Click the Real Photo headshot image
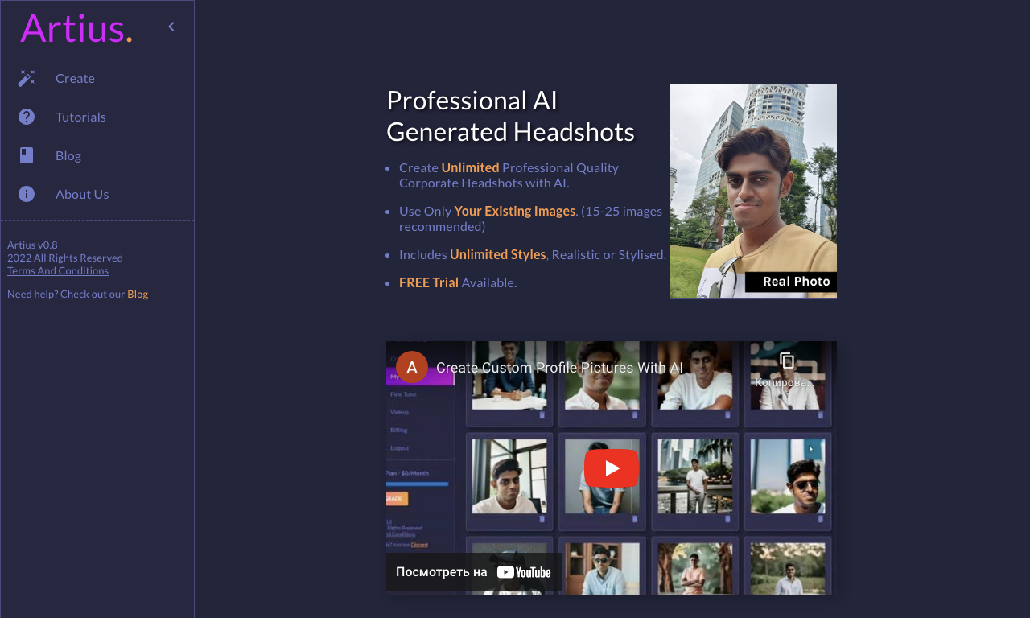The height and width of the screenshot is (618, 1030). pyautogui.click(x=753, y=191)
